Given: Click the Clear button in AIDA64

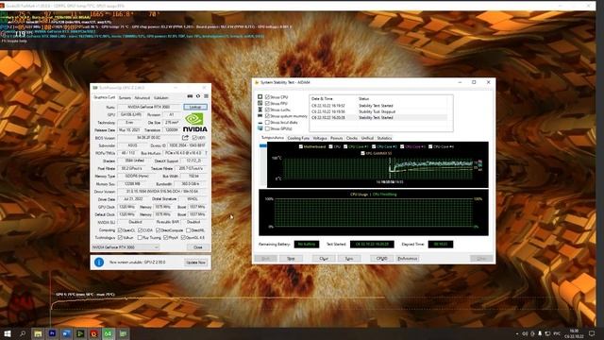Looking at the screenshot, I should tap(324, 259).
